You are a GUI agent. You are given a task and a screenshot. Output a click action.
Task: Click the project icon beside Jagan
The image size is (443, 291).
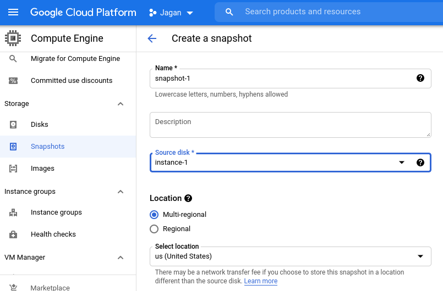coord(152,13)
